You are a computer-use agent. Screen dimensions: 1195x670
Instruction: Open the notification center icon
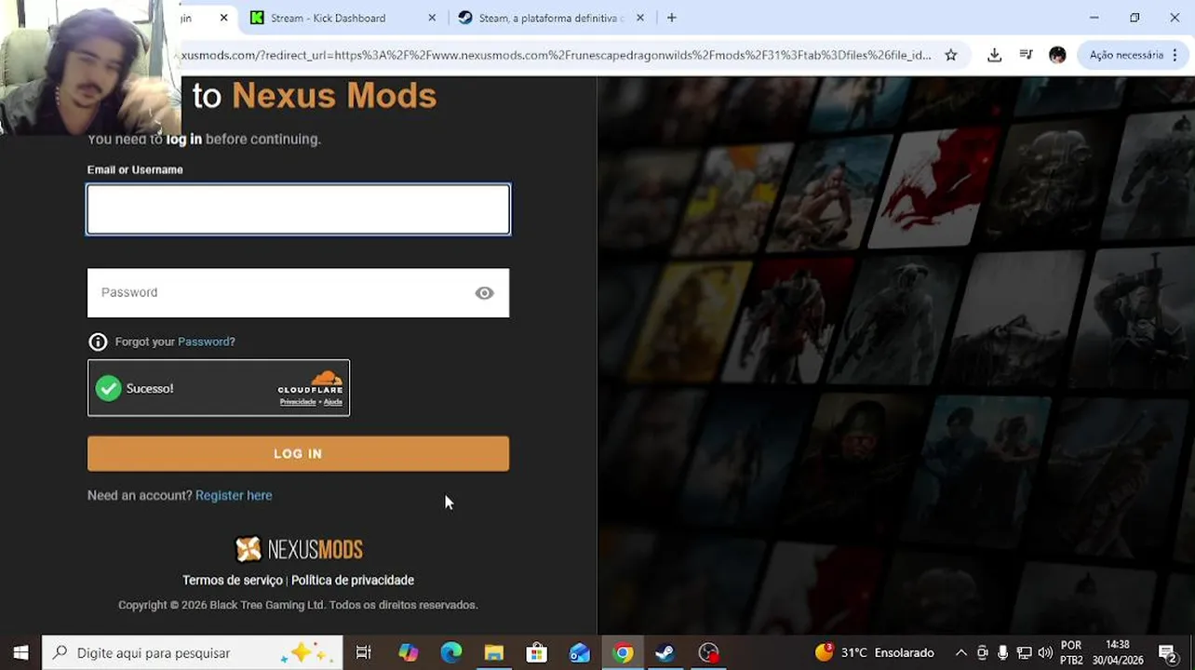coord(1167,653)
